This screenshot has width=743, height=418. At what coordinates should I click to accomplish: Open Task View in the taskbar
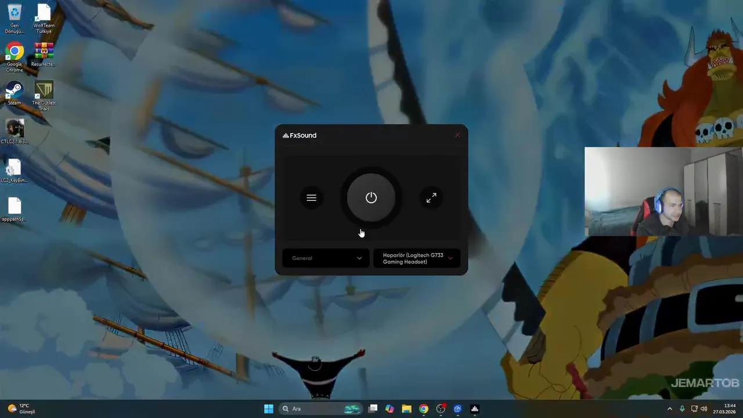[373, 409]
